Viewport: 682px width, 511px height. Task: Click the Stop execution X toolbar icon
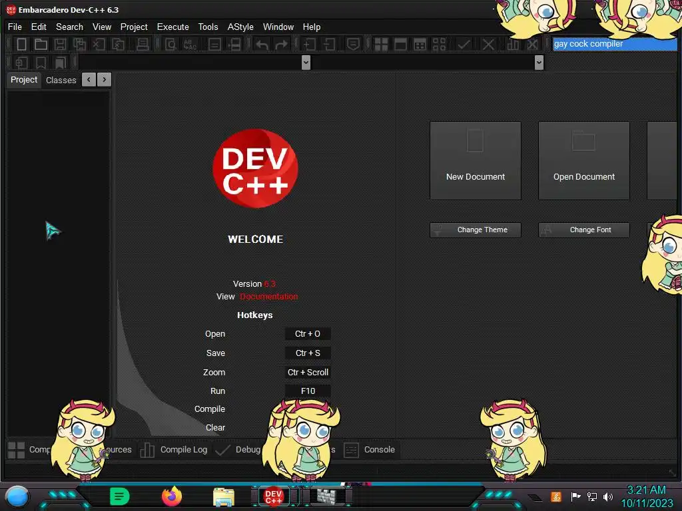pyautogui.click(x=488, y=44)
